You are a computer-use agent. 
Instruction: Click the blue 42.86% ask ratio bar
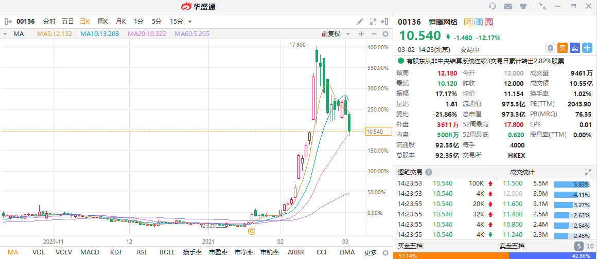click(x=553, y=255)
